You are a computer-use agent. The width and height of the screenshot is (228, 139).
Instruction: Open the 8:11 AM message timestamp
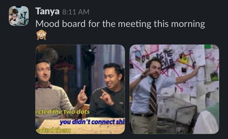tap(76, 12)
